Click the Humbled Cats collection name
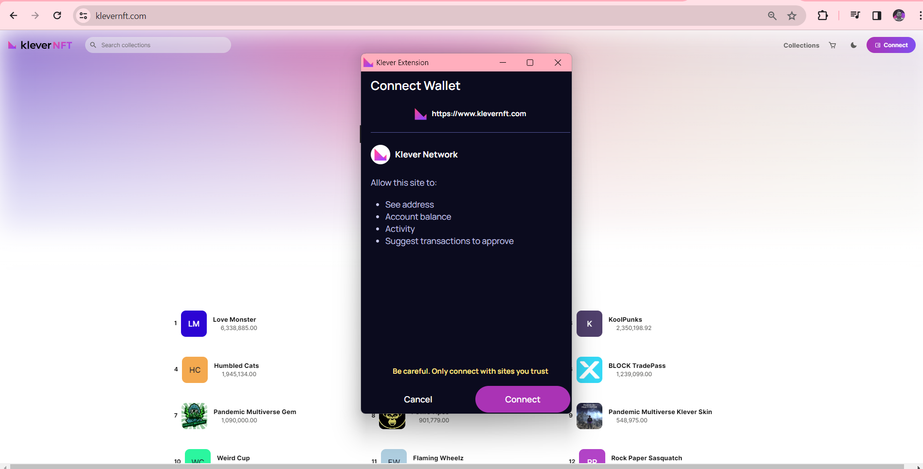Screen dimensions: 923x469 click(236, 366)
